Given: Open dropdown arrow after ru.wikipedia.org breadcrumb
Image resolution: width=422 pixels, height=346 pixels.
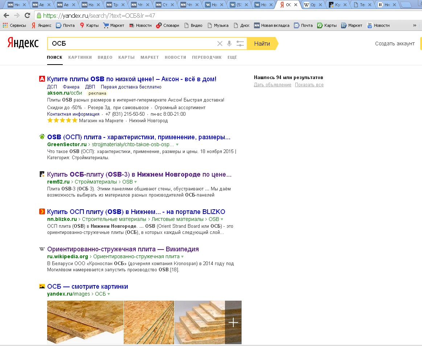Looking at the screenshot, I should point(183,257).
